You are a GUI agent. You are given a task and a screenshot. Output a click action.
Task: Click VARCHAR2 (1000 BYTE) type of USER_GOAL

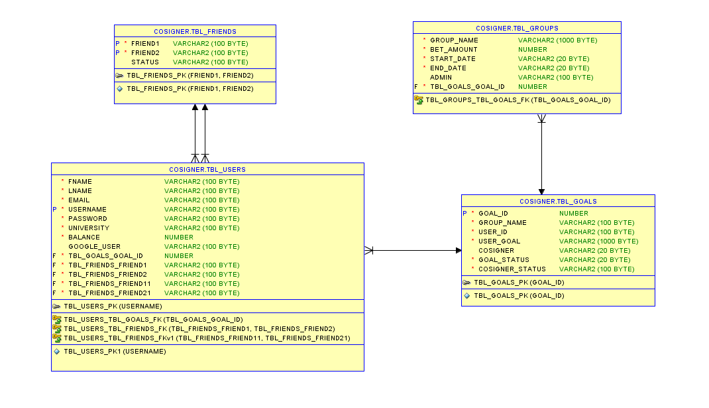pyautogui.click(x=598, y=241)
